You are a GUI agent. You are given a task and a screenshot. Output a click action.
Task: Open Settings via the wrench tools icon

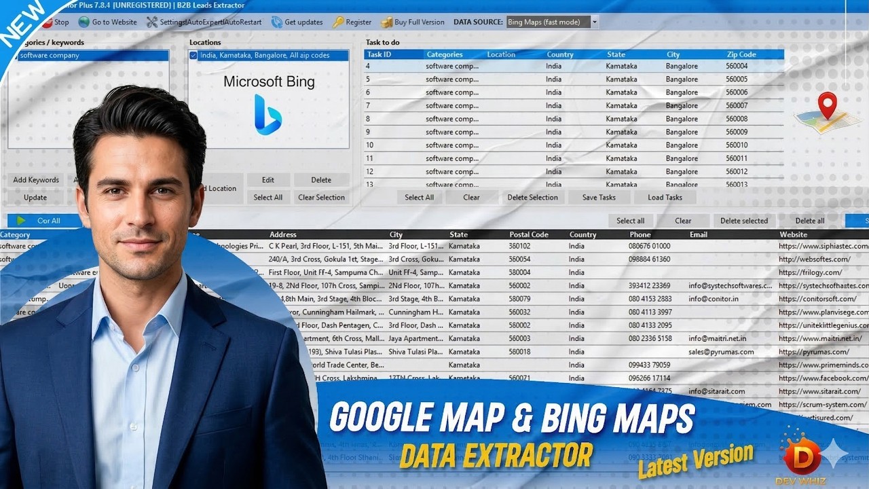pos(152,22)
